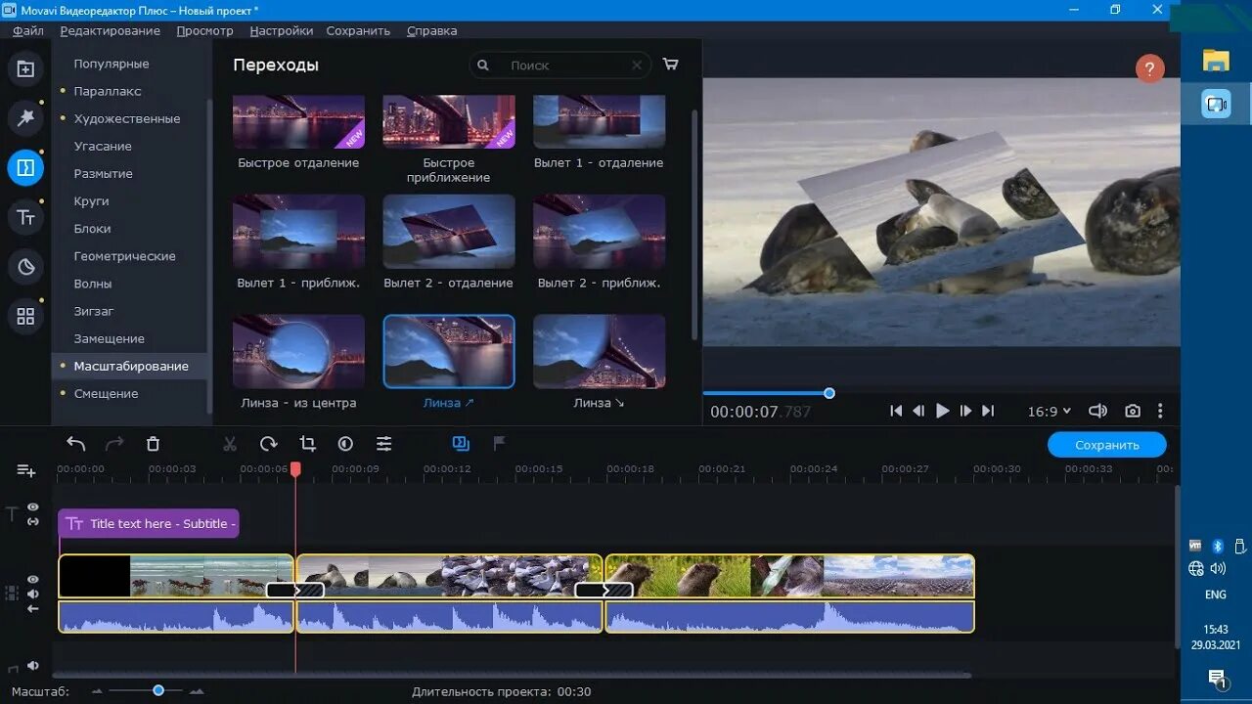Take a snapshot with camera icon
The height and width of the screenshot is (704, 1252).
(1133, 412)
